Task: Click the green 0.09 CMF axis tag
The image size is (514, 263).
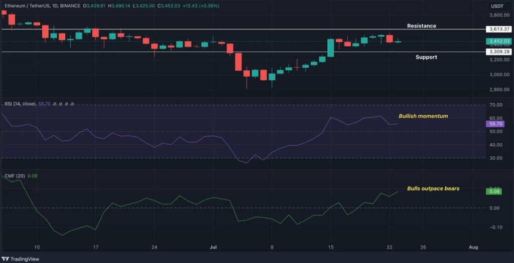Action: (494, 191)
